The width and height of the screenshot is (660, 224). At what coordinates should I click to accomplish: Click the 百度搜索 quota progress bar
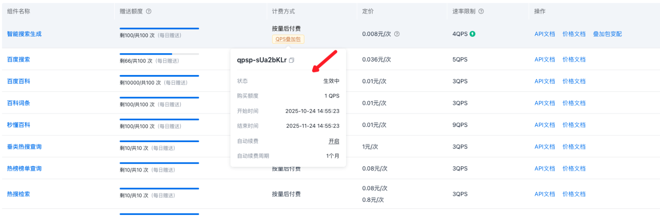[159, 54]
